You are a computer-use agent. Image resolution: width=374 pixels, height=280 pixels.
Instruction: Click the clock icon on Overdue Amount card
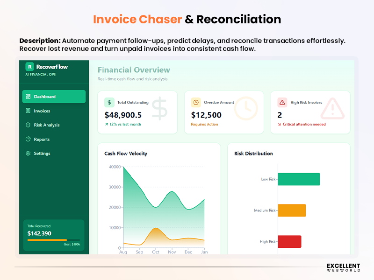(x=196, y=102)
